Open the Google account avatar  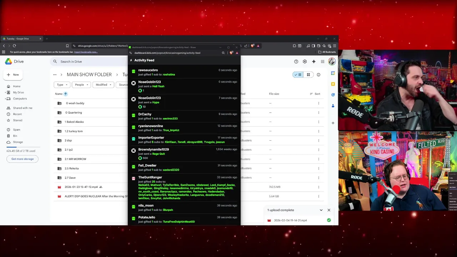[x=332, y=61]
